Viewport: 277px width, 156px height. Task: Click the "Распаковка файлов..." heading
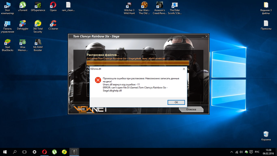point(102,55)
